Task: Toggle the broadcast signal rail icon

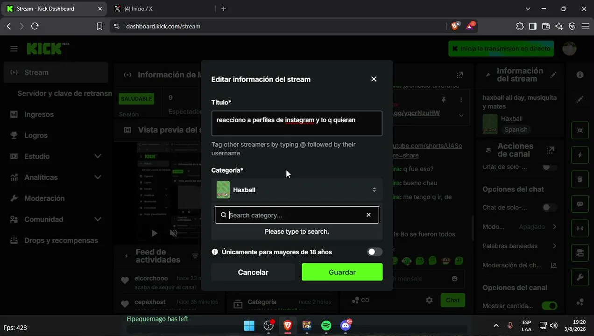Action: click(580, 229)
